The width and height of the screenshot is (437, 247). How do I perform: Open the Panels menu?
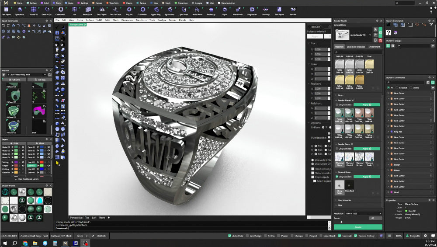click(183, 20)
